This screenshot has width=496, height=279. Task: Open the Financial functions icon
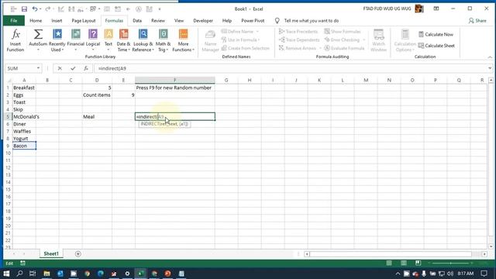pos(76,34)
